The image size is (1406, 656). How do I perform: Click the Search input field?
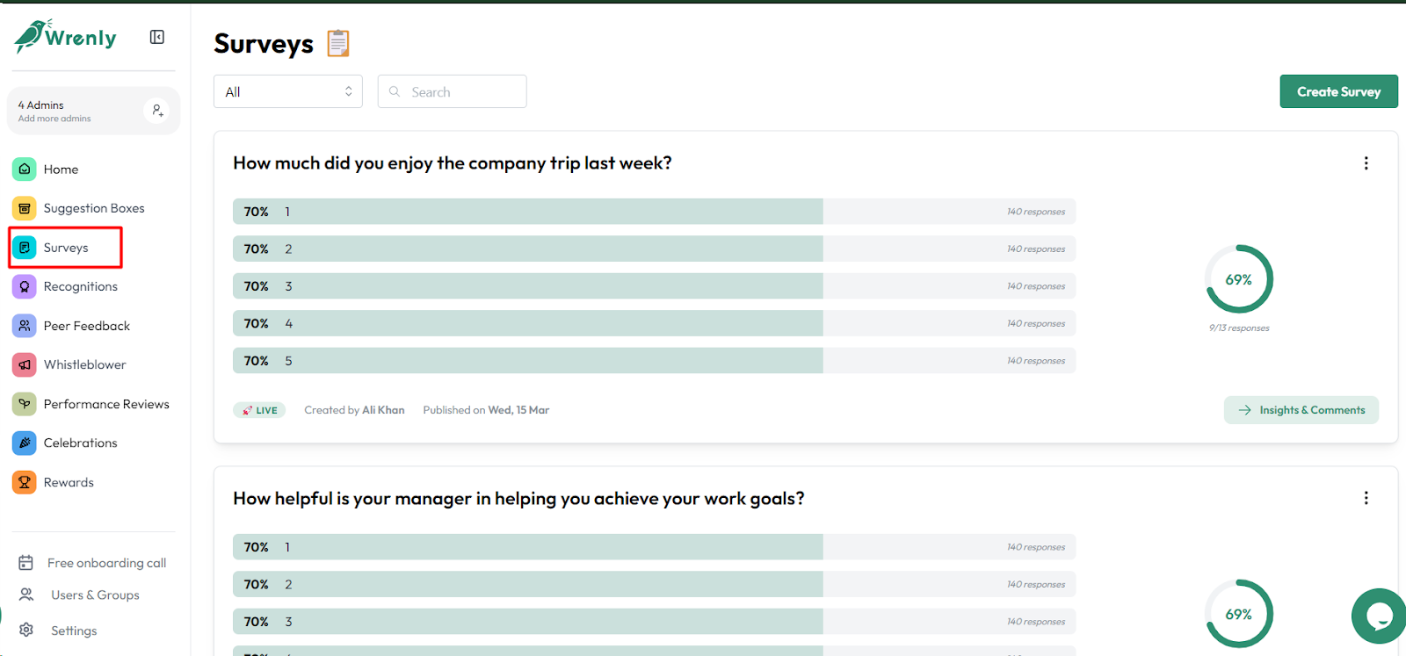click(x=453, y=91)
